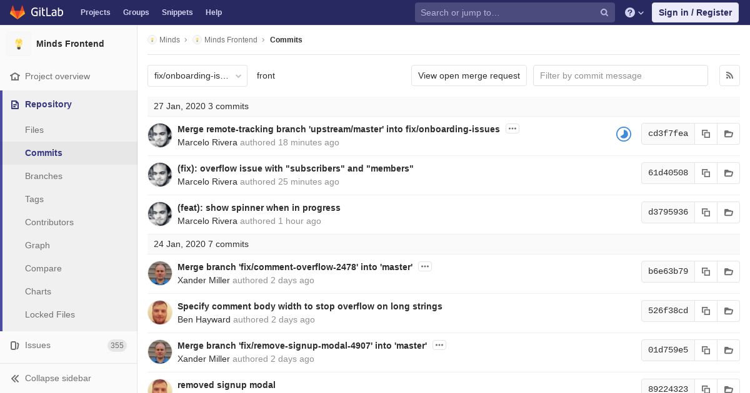750x393 pixels.
Task: Open the Help question mark dropdown
Action: pos(634,12)
